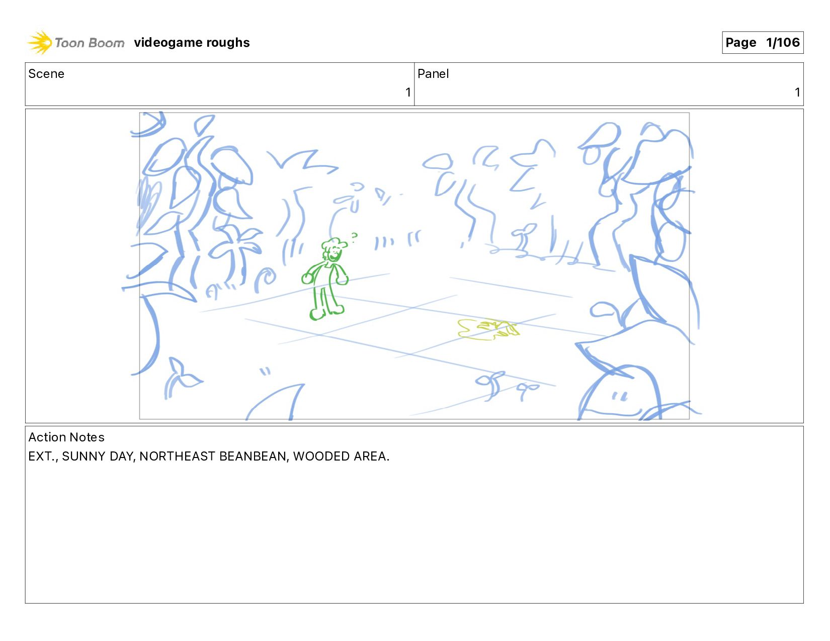Select the Toon Boom wordmark text
830x641 pixels.
tap(90, 43)
